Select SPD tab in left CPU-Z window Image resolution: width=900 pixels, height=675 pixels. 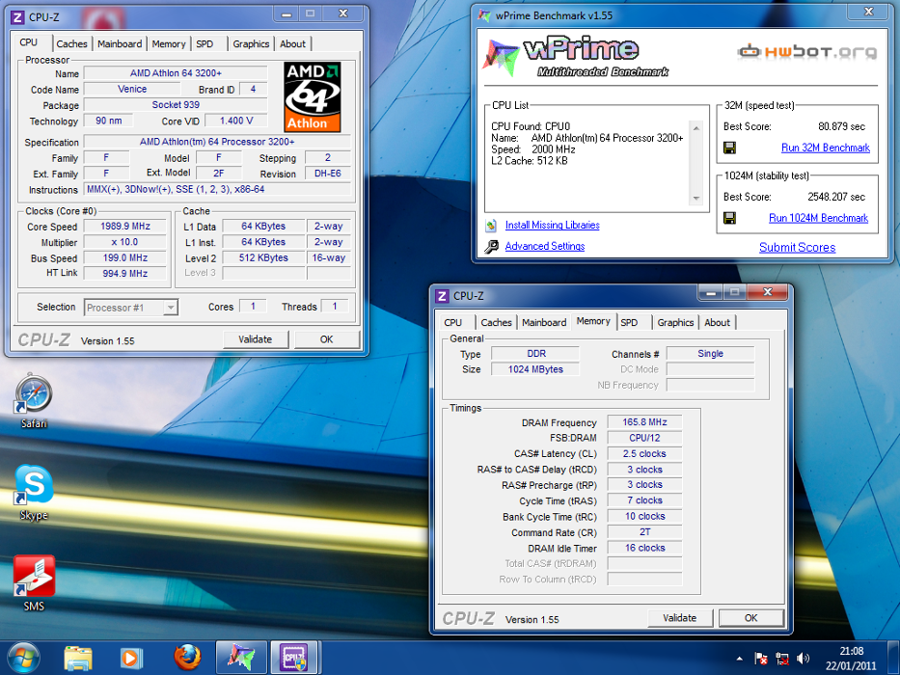point(205,44)
